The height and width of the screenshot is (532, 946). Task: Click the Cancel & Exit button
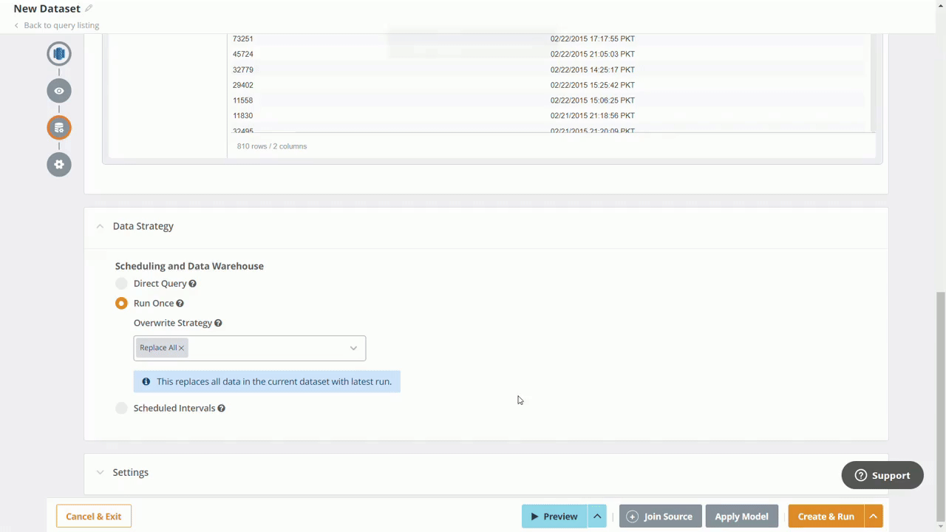(x=94, y=516)
